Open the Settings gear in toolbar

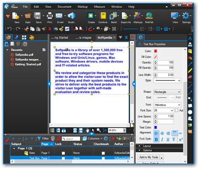coord(186,16)
